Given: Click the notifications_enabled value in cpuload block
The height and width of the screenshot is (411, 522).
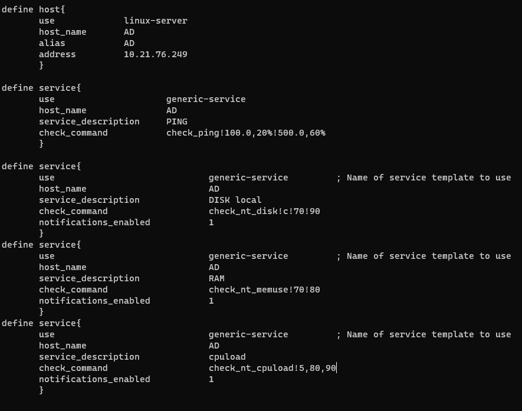Looking at the screenshot, I should tap(211, 379).
